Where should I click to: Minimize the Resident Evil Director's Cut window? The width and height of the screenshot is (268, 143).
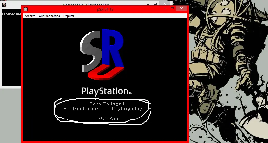click(x=148, y=4)
